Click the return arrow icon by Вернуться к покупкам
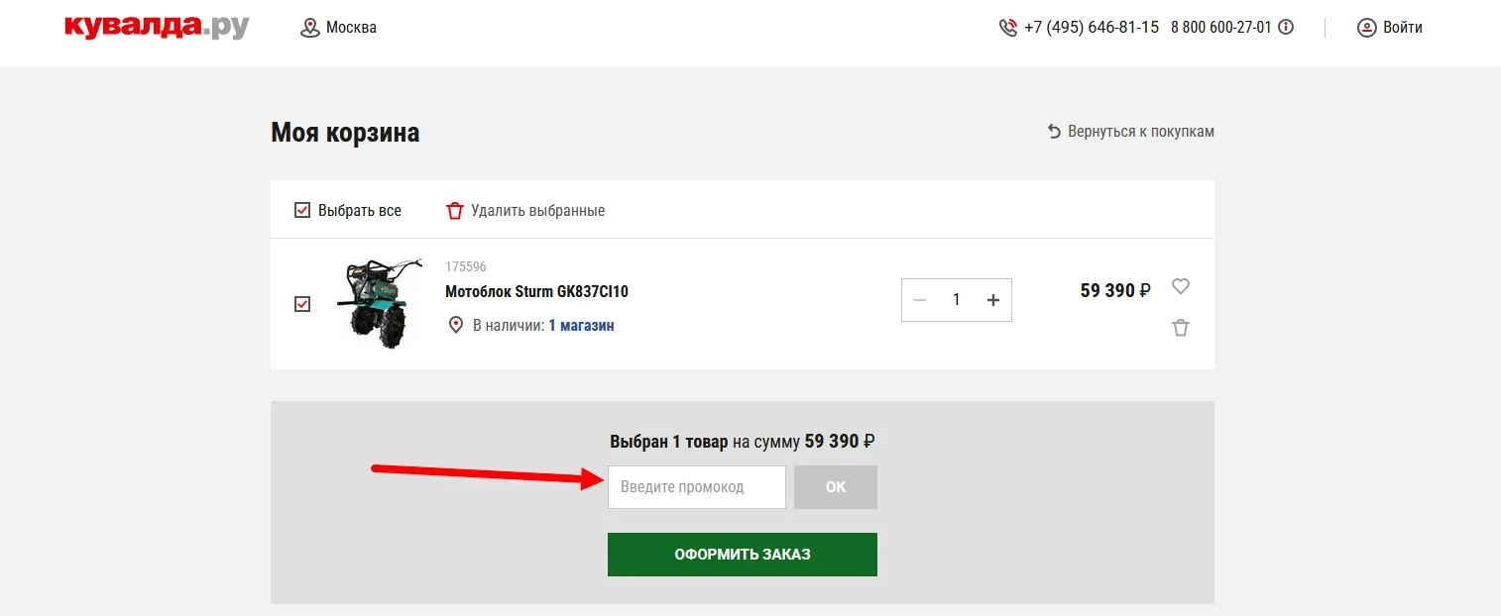This screenshot has width=1501, height=616. click(1054, 132)
